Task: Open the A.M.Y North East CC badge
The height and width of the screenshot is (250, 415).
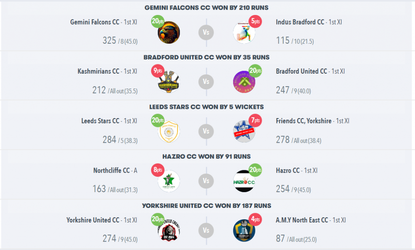Action: [x=244, y=230]
